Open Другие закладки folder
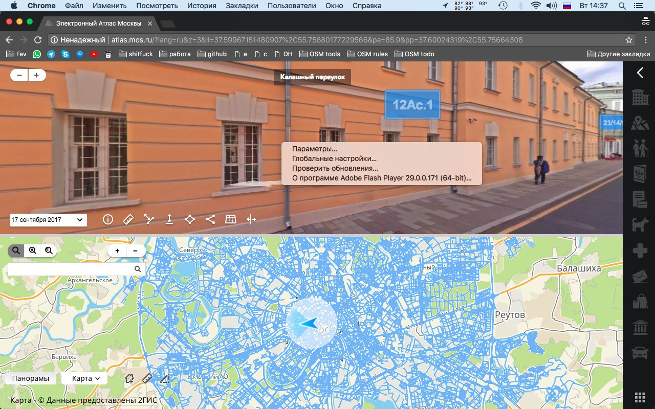This screenshot has width=655, height=409. pyautogui.click(x=619, y=54)
